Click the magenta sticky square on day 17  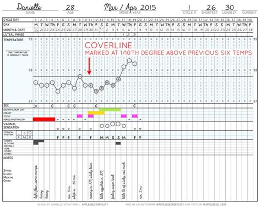click(x=124, y=116)
